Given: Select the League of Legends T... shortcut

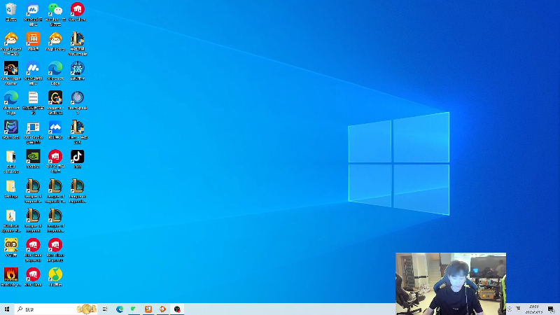Looking at the screenshot, I should (x=55, y=191).
